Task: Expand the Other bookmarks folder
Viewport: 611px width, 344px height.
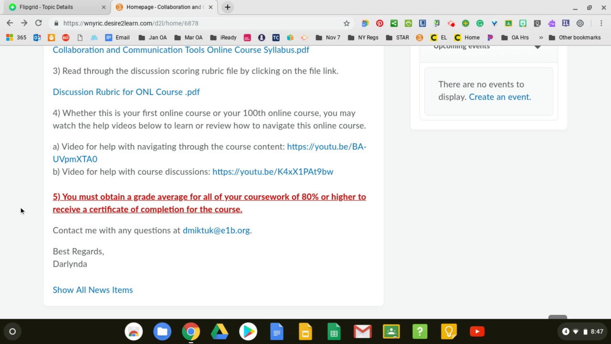Action: pyautogui.click(x=575, y=37)
